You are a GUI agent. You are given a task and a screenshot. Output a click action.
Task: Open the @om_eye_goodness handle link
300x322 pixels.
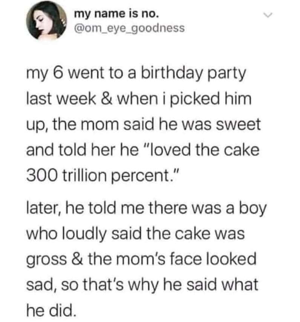pos(130,27)
